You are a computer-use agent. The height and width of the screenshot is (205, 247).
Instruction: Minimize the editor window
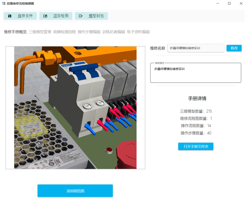tap(218, 3)
